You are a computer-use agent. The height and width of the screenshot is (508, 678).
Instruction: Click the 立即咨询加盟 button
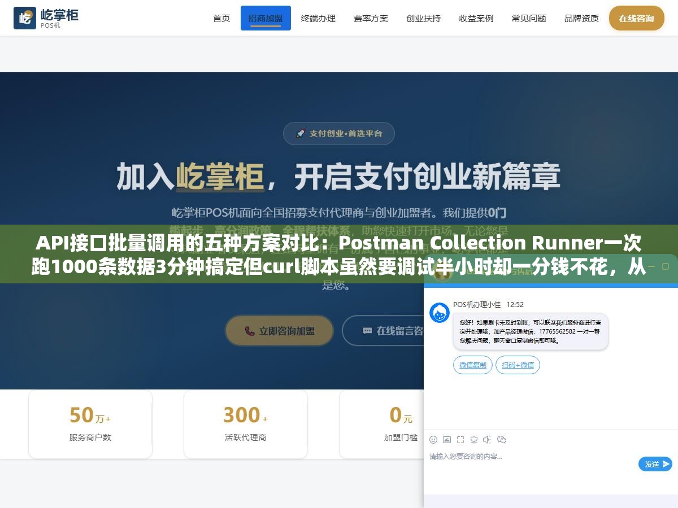279,331
